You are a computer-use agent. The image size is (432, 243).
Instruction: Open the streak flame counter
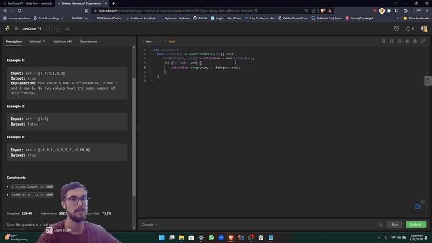point(410,28)
